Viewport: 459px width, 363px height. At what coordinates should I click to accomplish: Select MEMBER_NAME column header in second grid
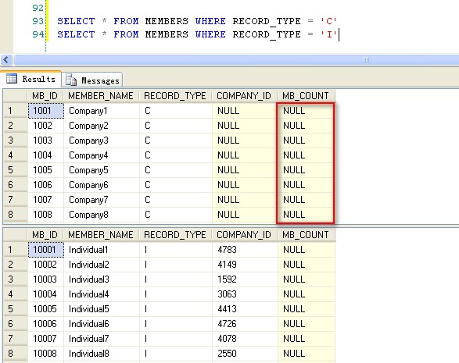pos(101,235)
